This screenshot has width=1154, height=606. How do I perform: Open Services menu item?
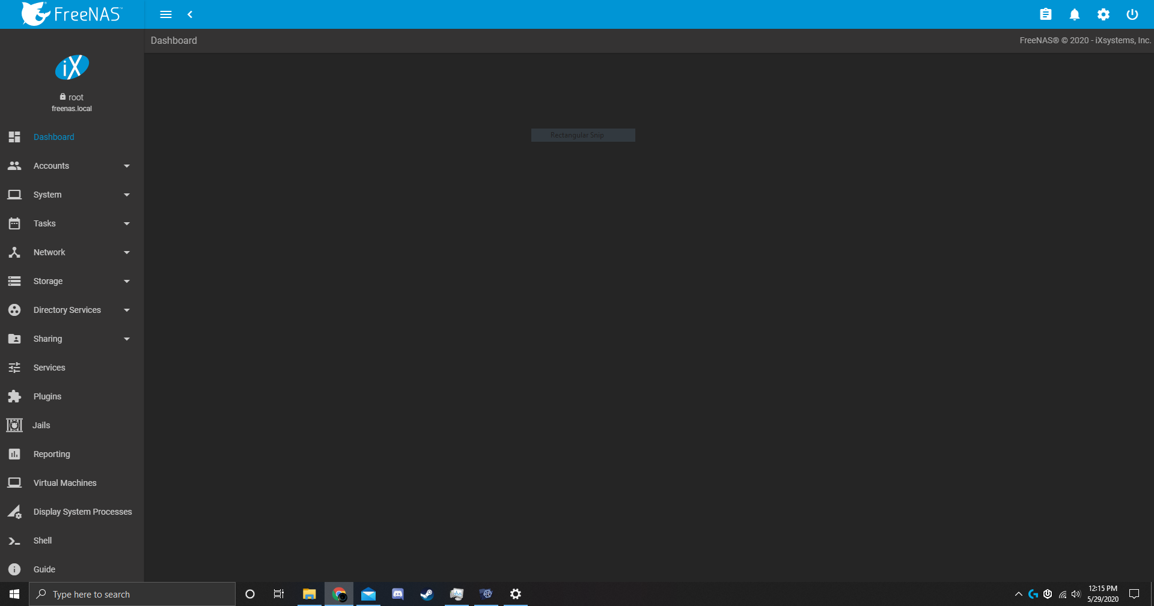coord(49,368)
